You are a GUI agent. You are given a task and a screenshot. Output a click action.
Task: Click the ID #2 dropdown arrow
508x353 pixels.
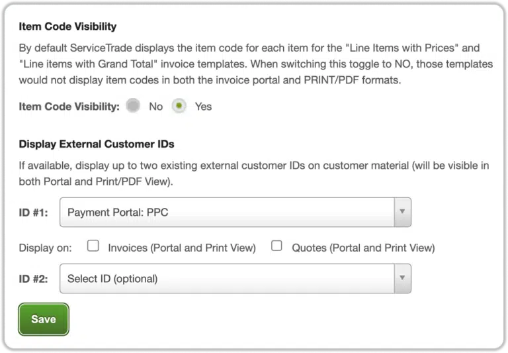[400, 279]
